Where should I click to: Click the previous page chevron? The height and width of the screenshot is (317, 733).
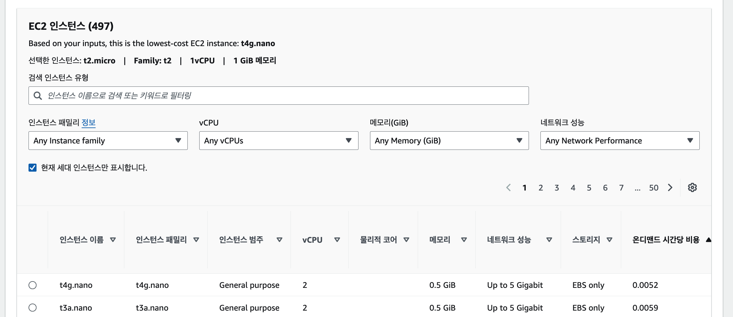click(x=508, y=188)
